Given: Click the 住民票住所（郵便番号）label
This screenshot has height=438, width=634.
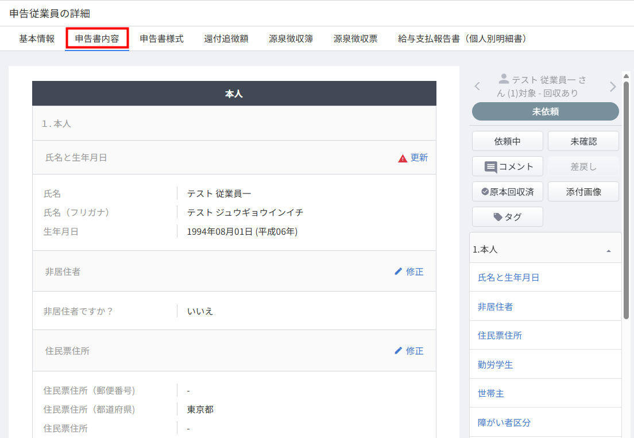Looking at the screenshot, I should click(90, 391).
